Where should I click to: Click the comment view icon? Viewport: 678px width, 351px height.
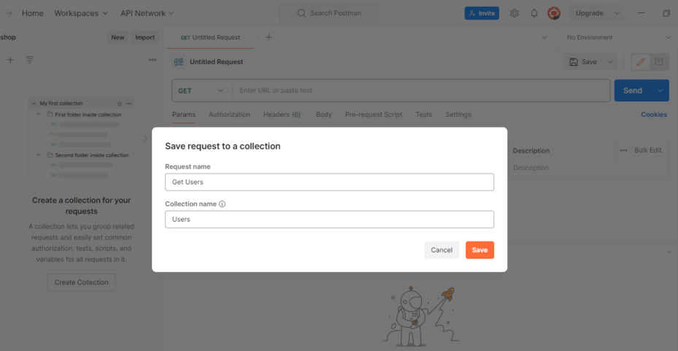[658, 62]
